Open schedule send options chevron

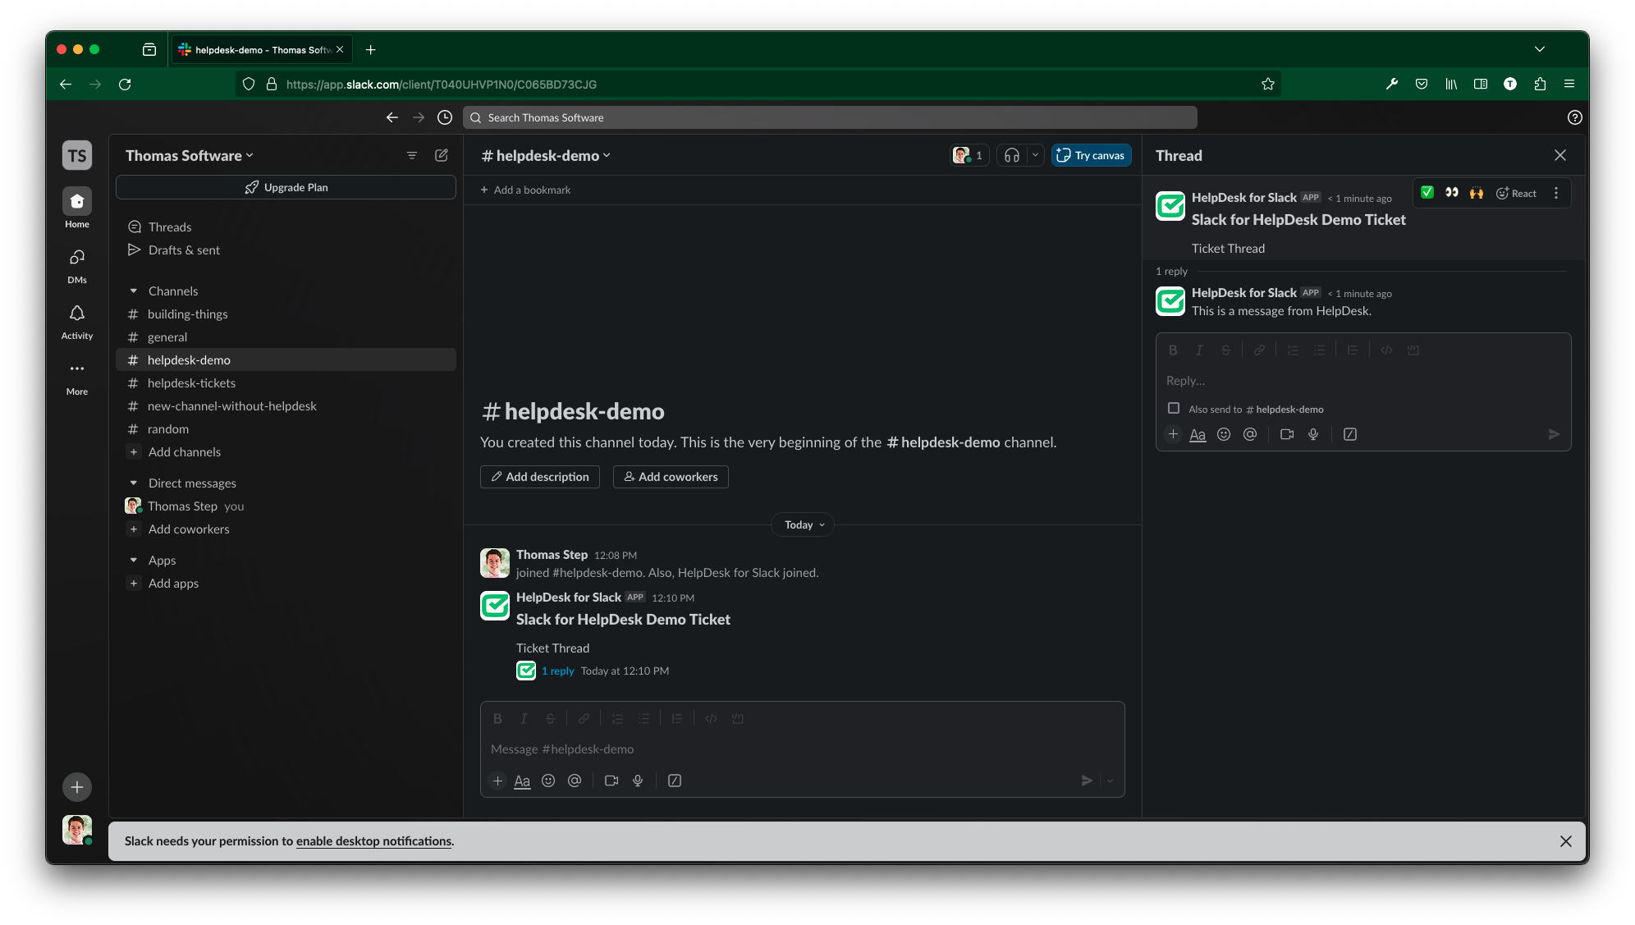1110,781
